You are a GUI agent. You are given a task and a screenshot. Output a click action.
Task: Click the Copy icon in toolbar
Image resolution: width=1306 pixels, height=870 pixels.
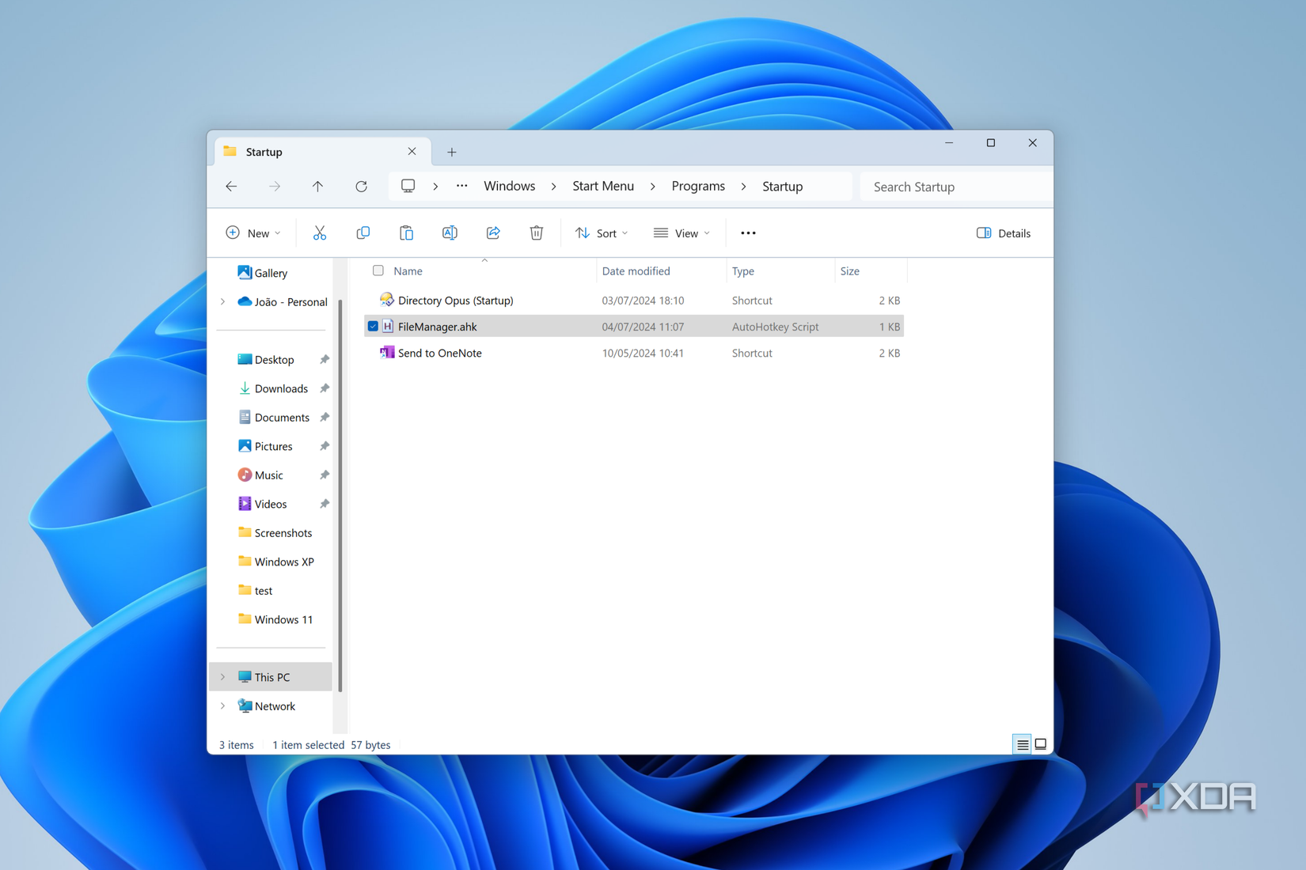click(x=363, y=233)
